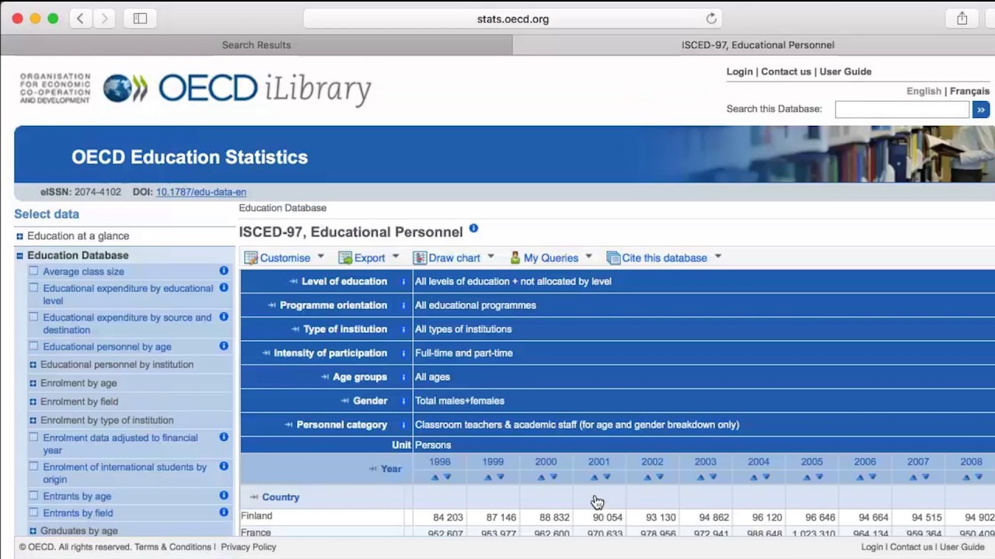Toggle Safari sidebar button
This screenshot has height=559, width=995.
pos(140,19)
